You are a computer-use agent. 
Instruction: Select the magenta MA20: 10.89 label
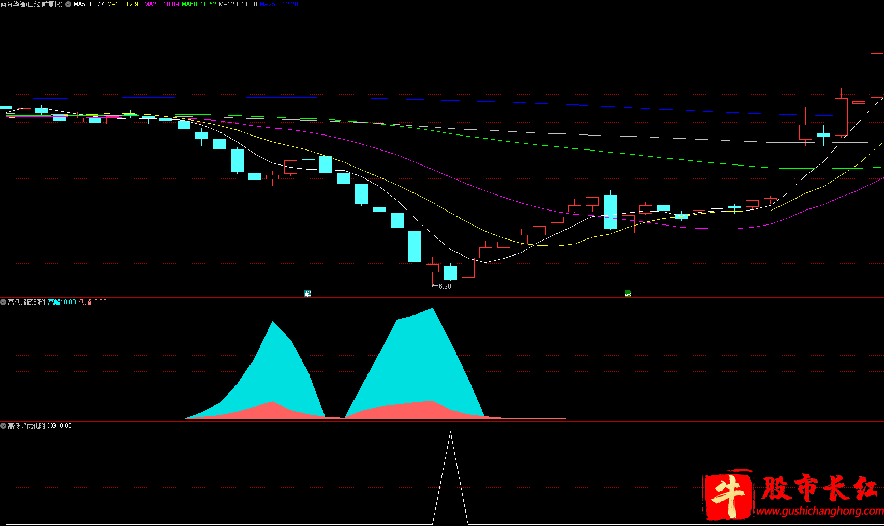(161, 4)
